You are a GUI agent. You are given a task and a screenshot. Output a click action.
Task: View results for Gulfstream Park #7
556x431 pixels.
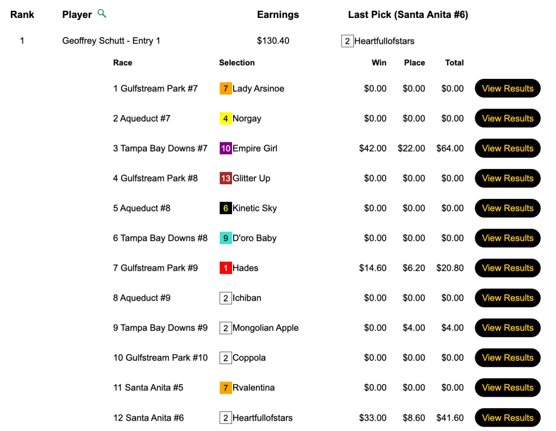pos(508,89)
